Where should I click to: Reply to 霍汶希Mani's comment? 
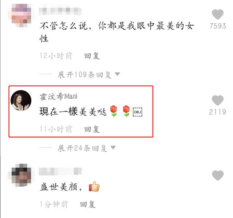click(x=92, y=129)
